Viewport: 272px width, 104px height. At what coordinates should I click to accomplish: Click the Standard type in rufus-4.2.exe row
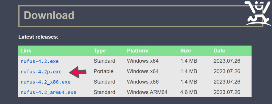coord(104,61)
